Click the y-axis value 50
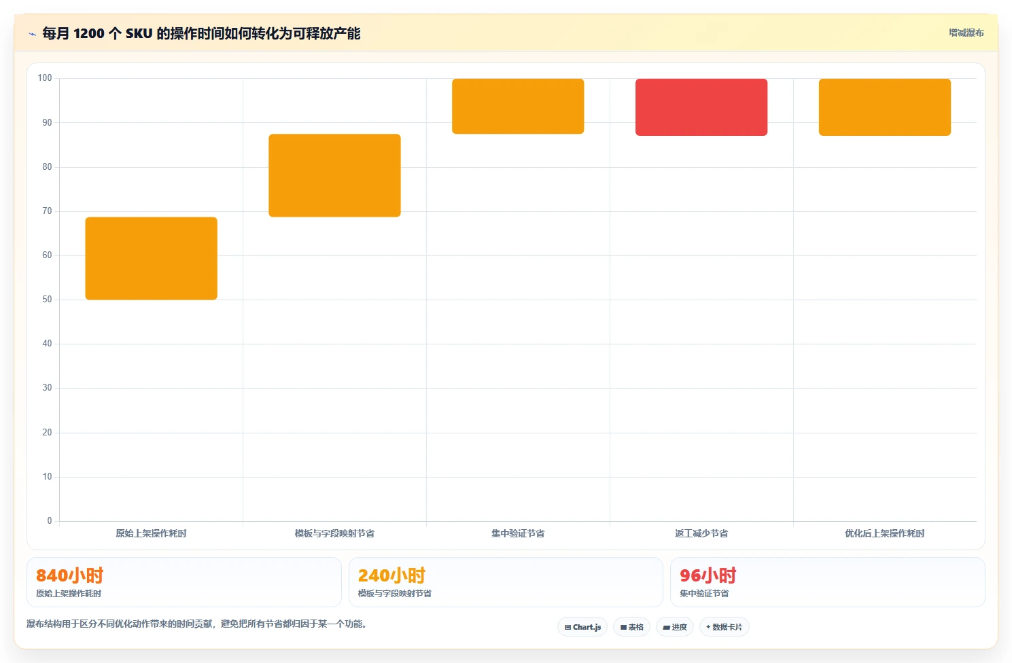 tap(47, 299)
